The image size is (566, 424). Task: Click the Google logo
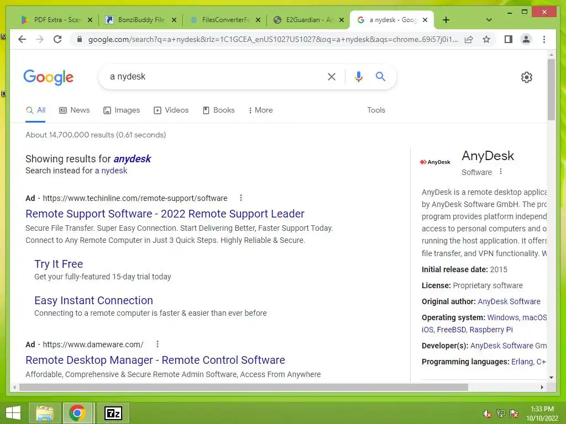(x=49, y=77)
